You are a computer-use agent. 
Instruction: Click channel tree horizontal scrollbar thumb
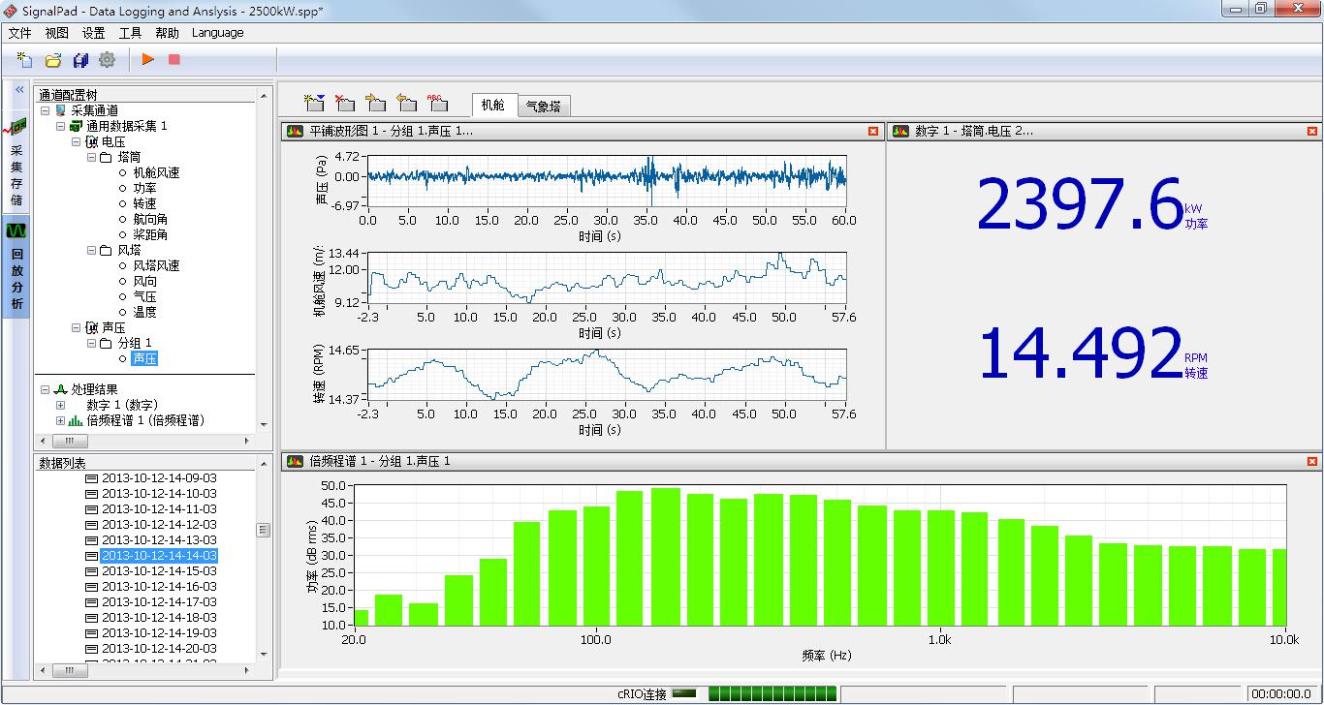coord(70,441)
